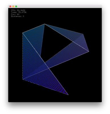
Task: Click the green zoom window button
Action: (x=16, y=6)
